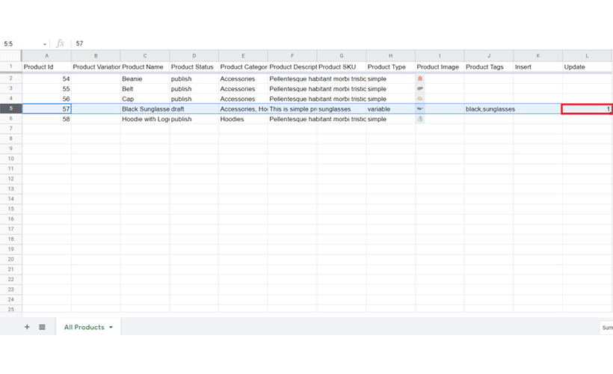613x374 pixels.
Task: Click the Beanie product image thumbnail
Action: (x=420, y=79)
